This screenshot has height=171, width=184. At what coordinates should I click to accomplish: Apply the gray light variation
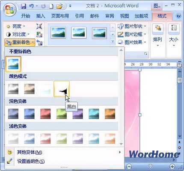click(x=13, y=139)
